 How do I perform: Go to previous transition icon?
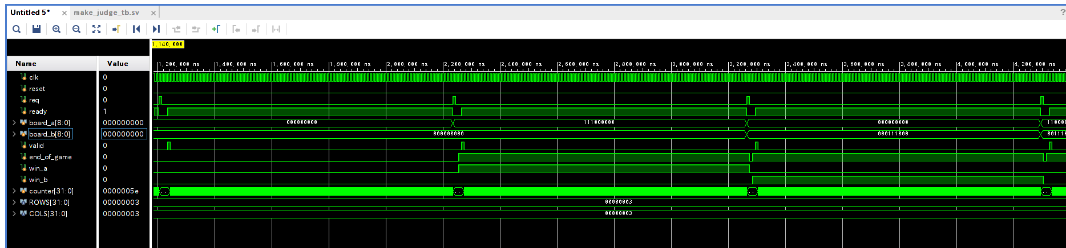click(x=176, y=29)
